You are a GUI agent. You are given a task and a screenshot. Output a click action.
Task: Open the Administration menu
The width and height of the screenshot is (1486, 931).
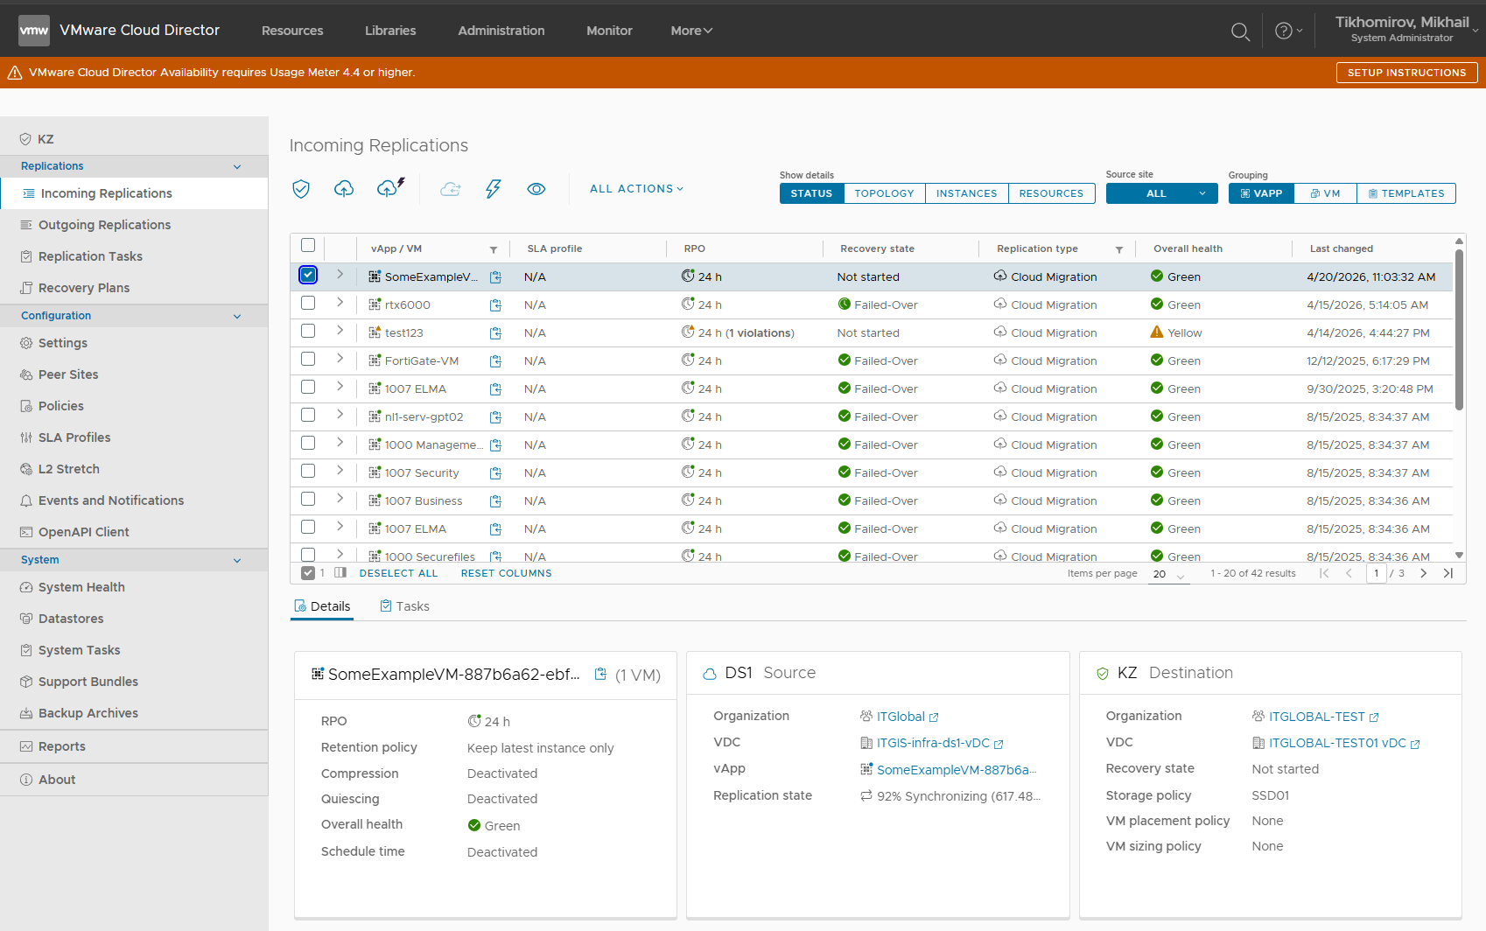(x=501, y=31)
